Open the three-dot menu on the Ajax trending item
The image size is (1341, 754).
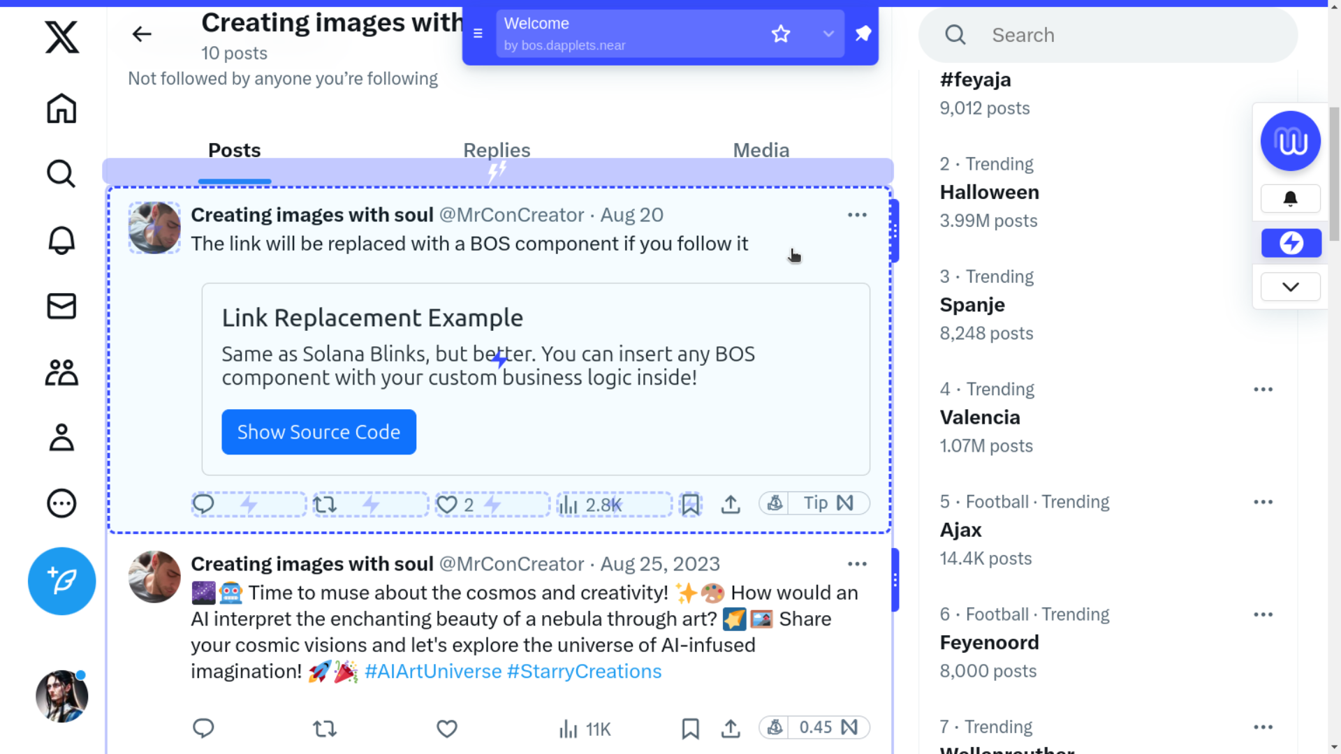1263,501
